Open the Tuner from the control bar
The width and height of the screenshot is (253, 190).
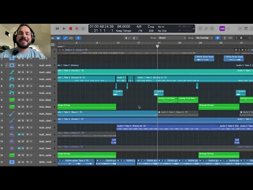click(x=206, y=28)
